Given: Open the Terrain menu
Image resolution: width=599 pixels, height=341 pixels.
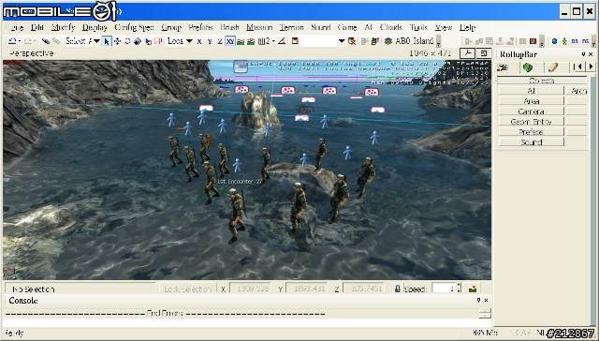Looking at the screenshot, I should [x=291, y=27].
